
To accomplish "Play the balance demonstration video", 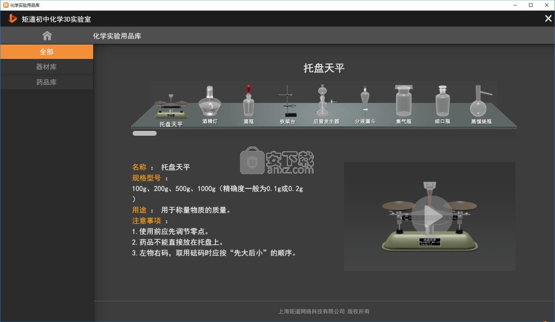I will click(x=432, y=216).
